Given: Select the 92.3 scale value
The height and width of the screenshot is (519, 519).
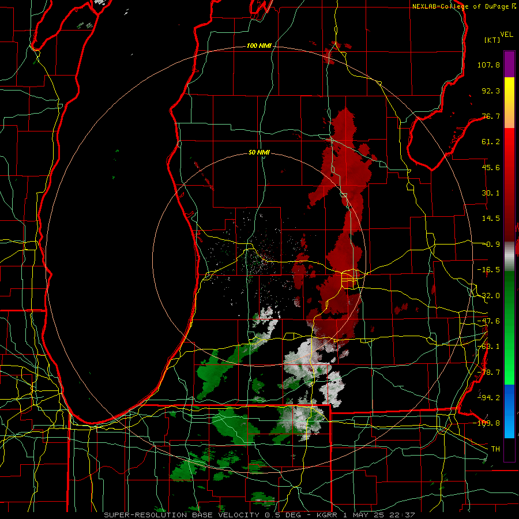Looking at the screenshot, I should 491,91.
